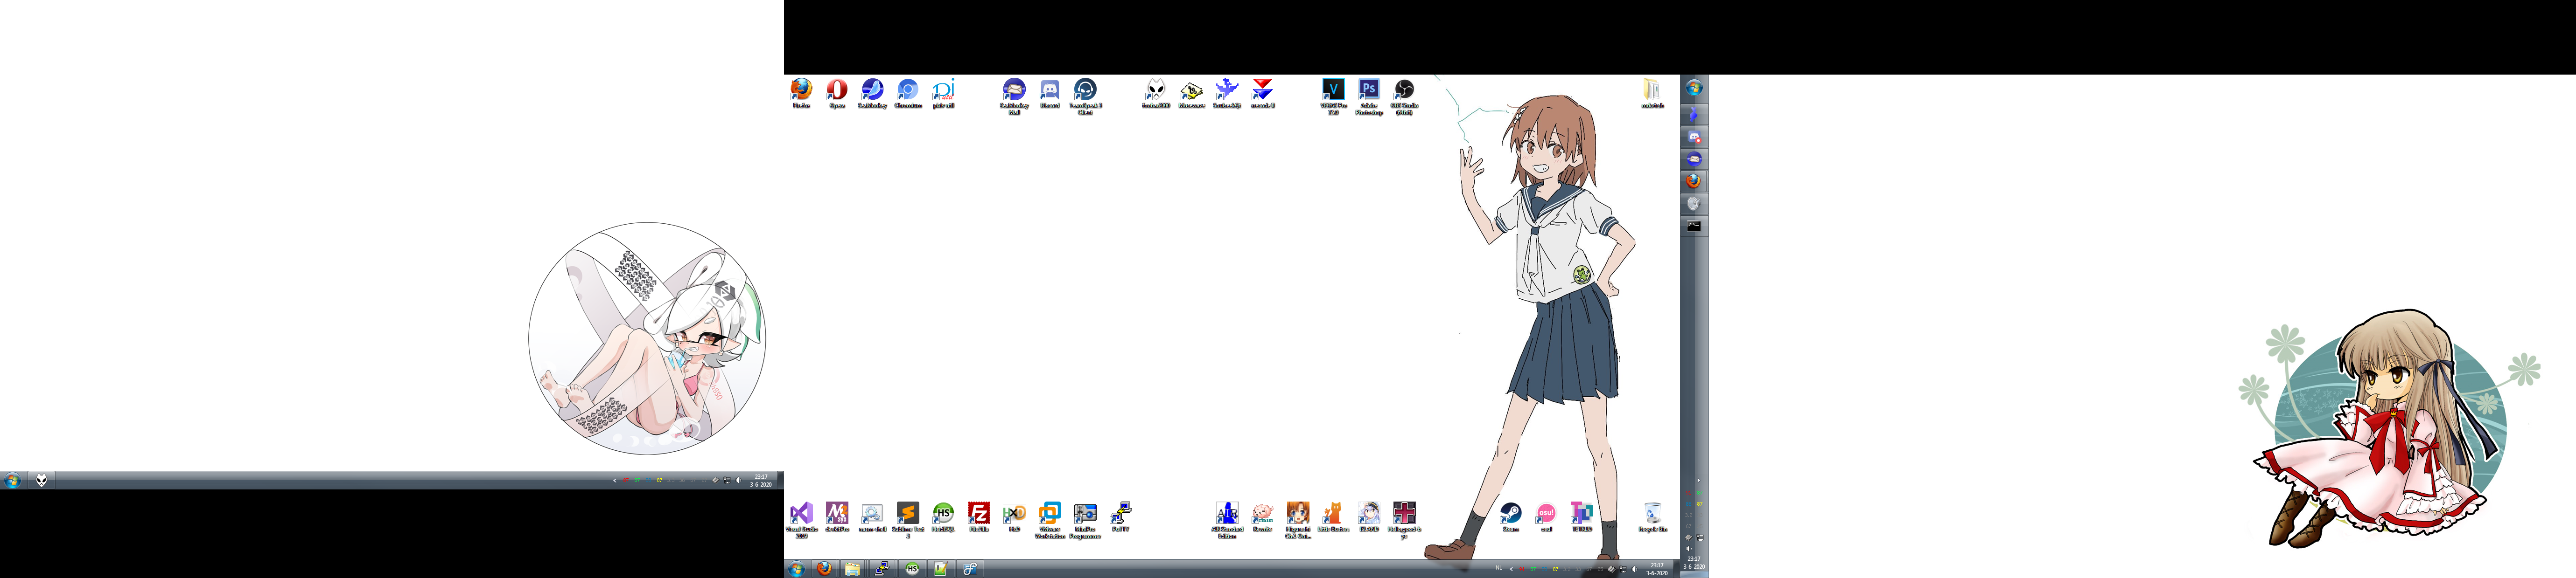Open Higurashi Ch.1 desktop shortcut
This screenshot has height=578, width=2576.
tap(1298, 520)
